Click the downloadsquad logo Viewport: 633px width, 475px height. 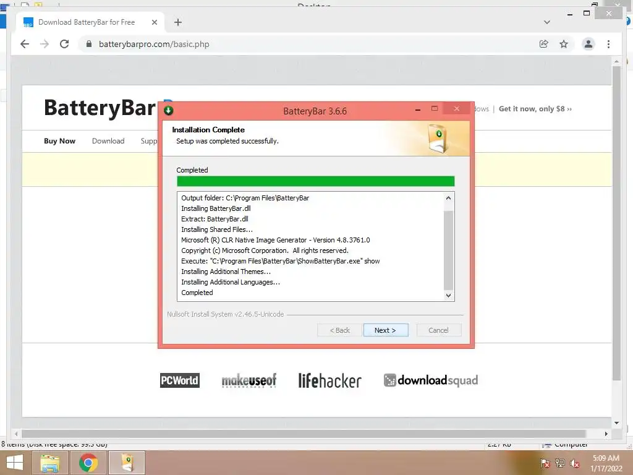[431, 380]
